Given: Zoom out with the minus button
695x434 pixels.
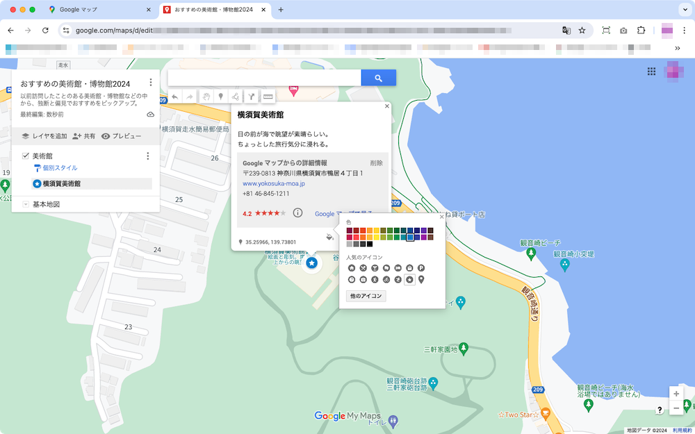Looking at the screenshot, I should click(x=676, y=408).
